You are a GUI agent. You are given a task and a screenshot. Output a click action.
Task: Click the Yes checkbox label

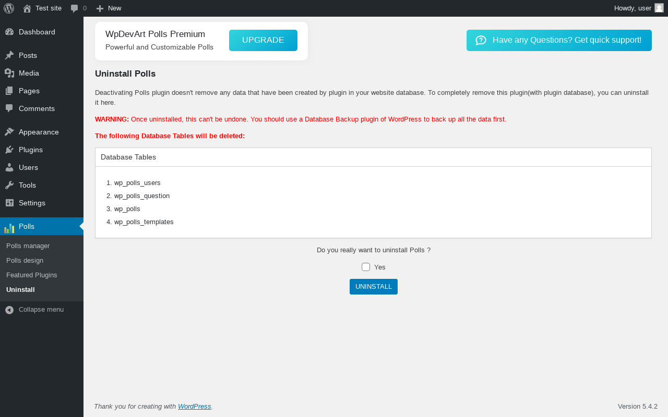[x=380, y=267]
